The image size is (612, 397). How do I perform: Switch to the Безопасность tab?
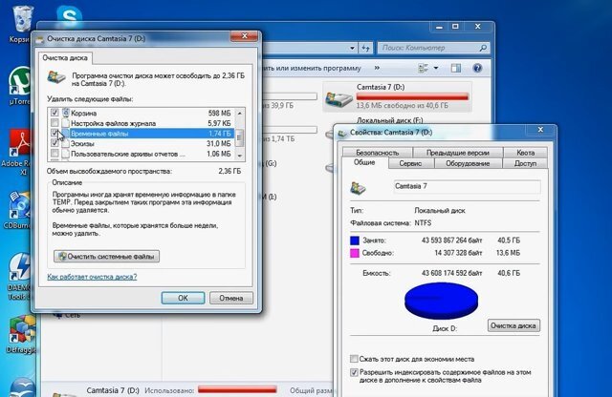[377, 153]
